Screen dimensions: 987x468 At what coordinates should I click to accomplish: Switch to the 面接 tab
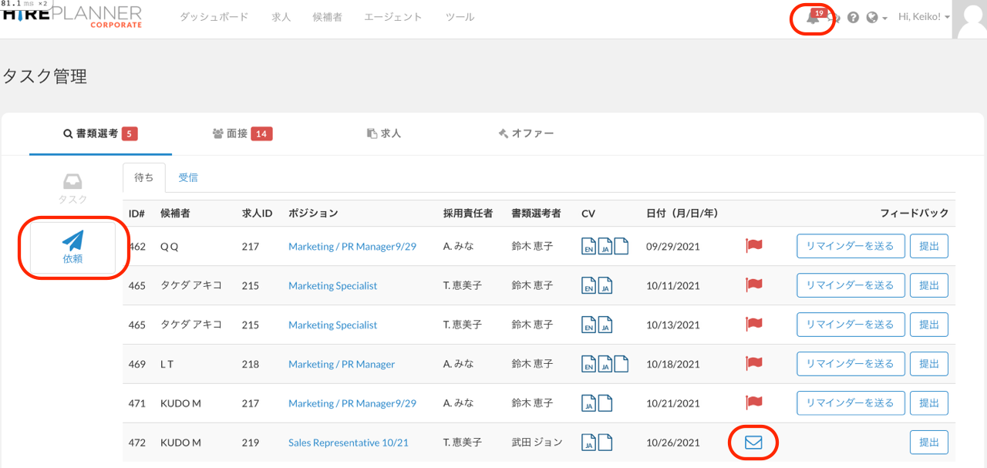241,133
